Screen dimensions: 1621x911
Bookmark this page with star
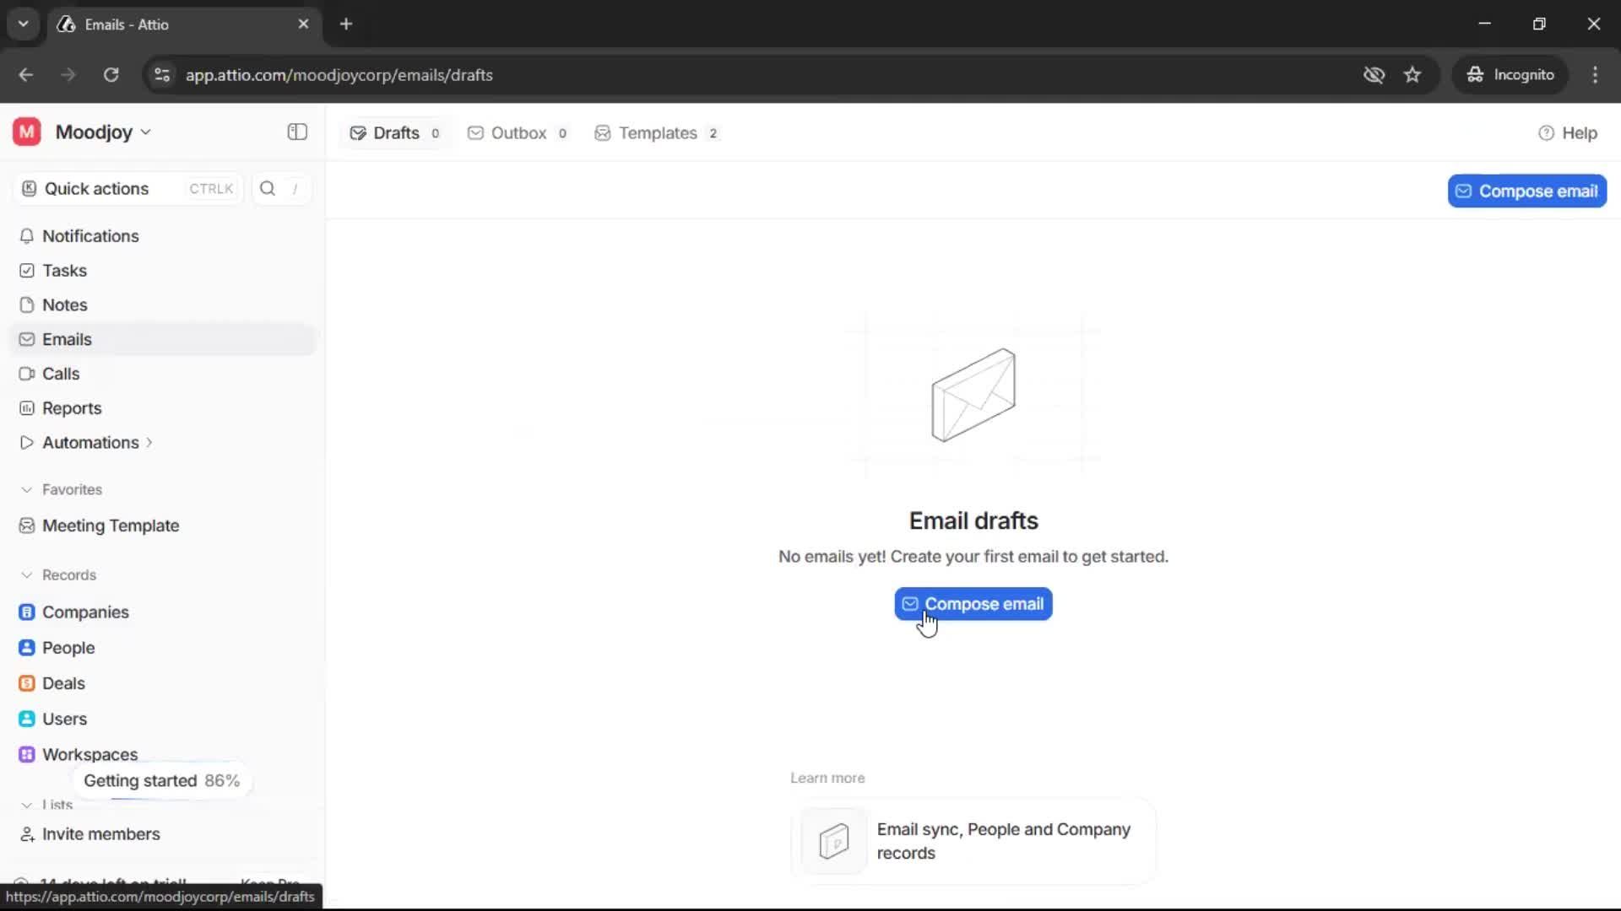click(x=1412, y=75)
